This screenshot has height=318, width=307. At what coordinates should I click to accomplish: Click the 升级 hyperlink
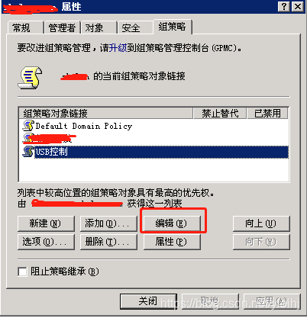[x=118, y=47]
